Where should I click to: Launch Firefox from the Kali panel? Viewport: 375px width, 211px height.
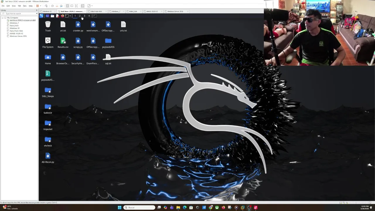(62, 16)
